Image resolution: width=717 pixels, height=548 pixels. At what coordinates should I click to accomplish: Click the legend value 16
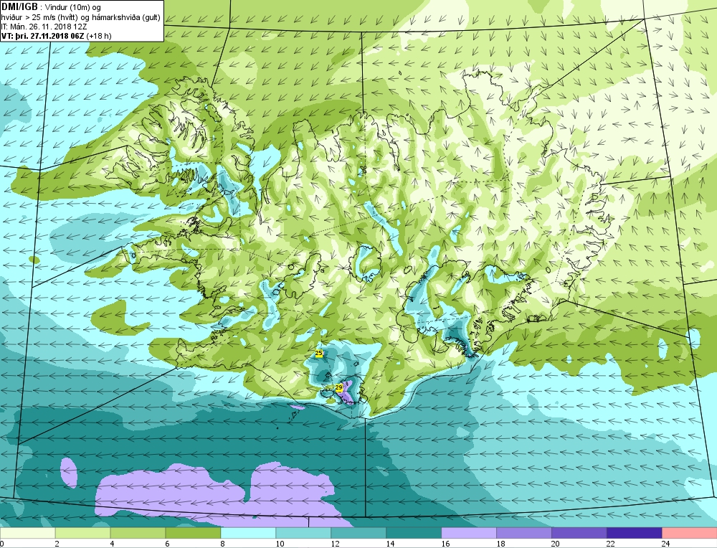click(x=445, y=544)
